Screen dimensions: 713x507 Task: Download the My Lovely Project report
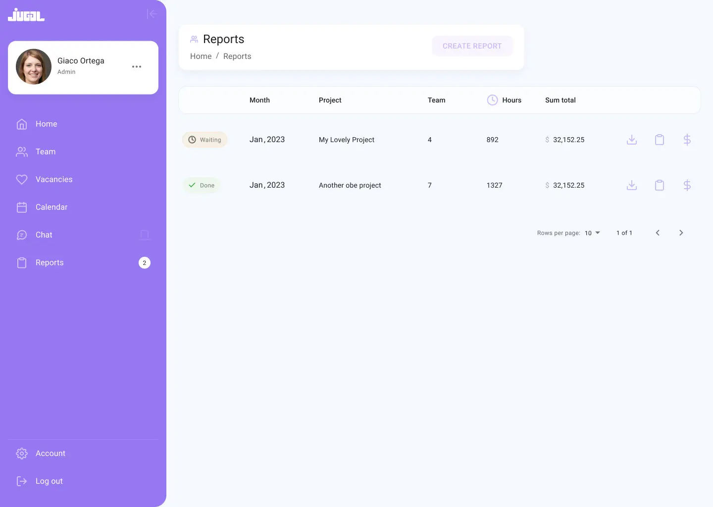click(631, 140)
